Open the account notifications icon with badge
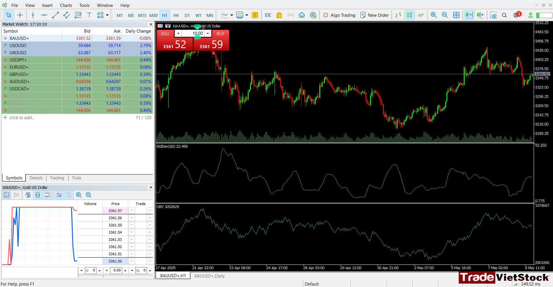This screenshot has height=287, width=553. point(517,14)
